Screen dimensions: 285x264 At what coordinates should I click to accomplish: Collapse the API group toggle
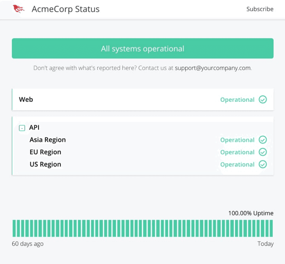[x=22, y=128]
